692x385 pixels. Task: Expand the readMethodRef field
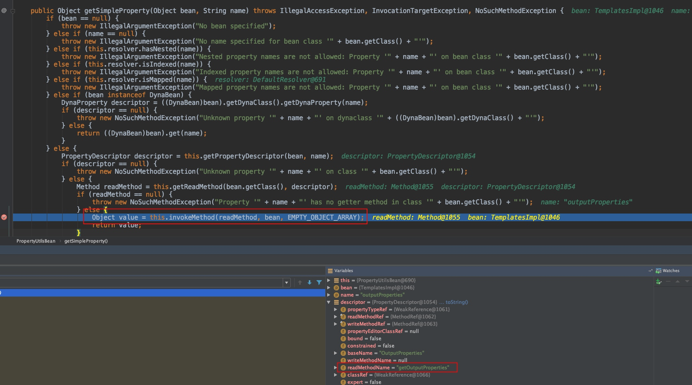tap(336, 317)
